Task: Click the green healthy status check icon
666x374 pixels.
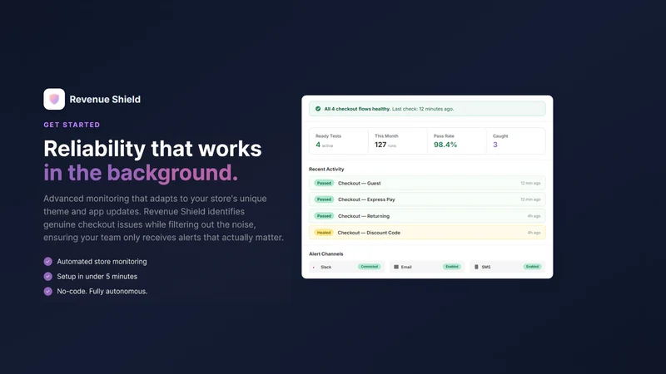Action: coord(318,109)
